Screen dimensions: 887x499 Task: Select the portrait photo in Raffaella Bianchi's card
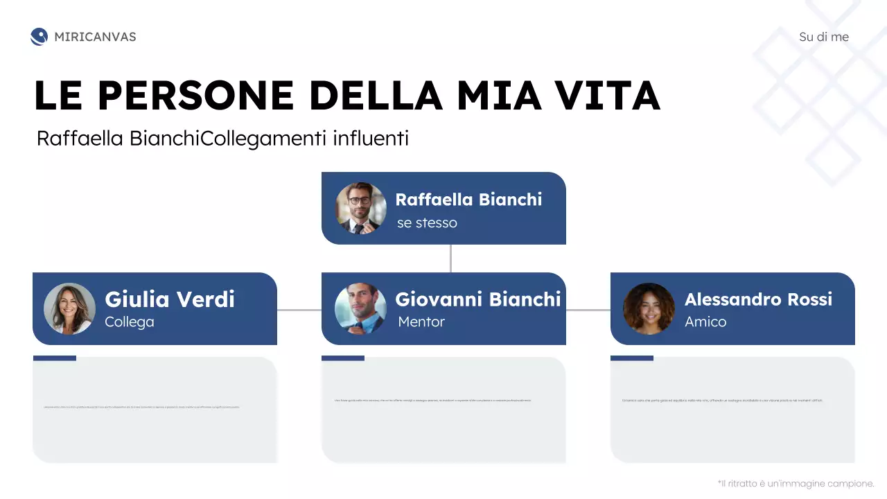pyautogui.click(x=360, y=208)
